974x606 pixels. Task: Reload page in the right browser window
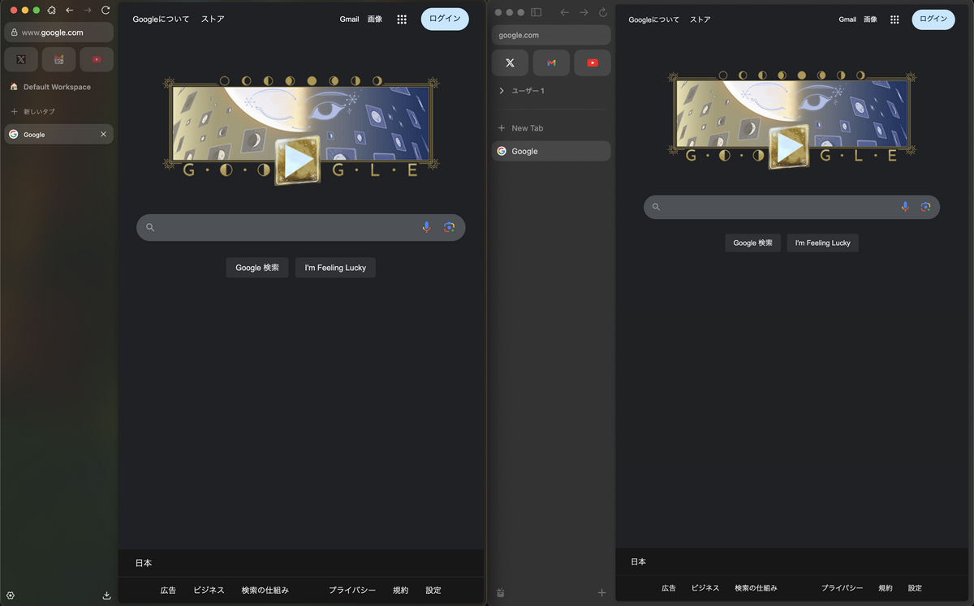602,12
